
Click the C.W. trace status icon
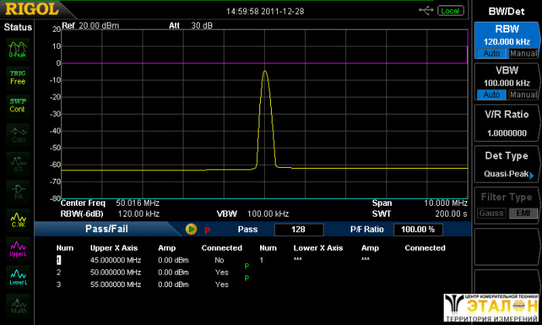point(17,221)
